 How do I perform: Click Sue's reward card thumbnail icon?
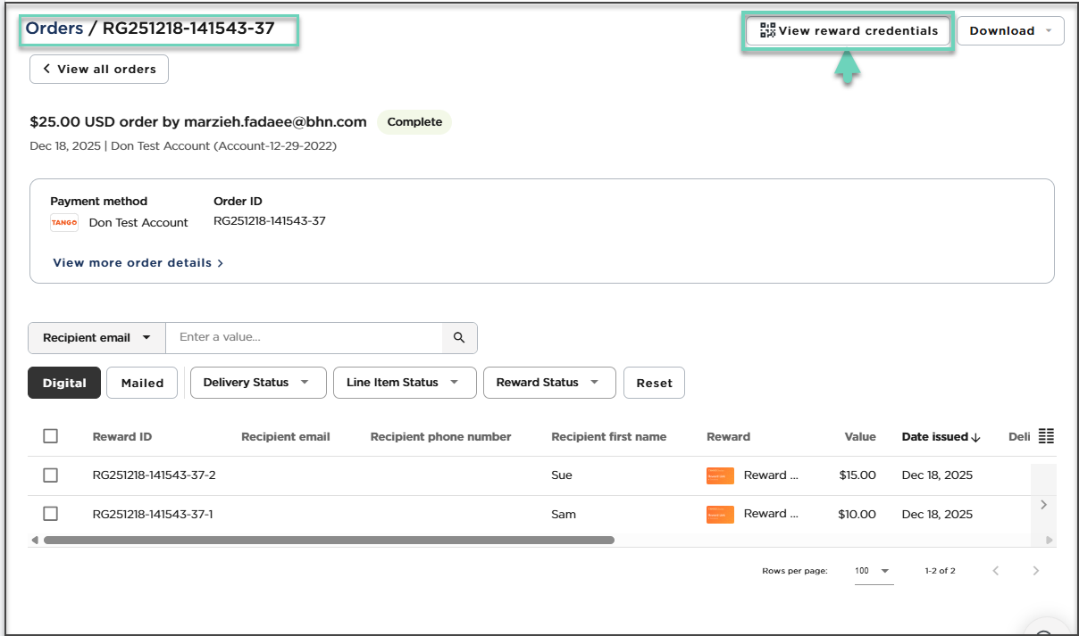point(720,475)
